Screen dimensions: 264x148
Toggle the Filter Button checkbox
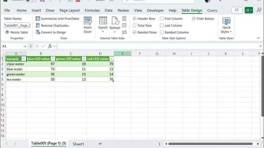(194, 19)
